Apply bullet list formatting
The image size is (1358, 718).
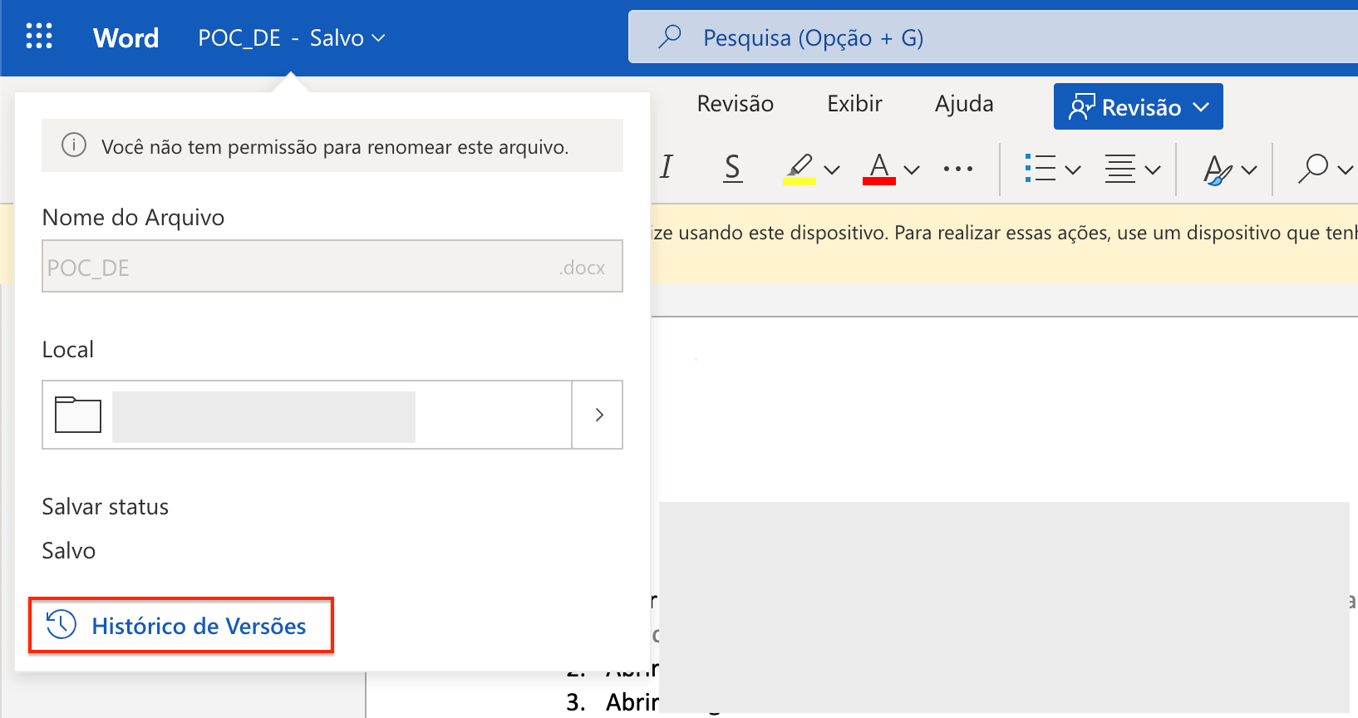click(x=1040, y=169)
